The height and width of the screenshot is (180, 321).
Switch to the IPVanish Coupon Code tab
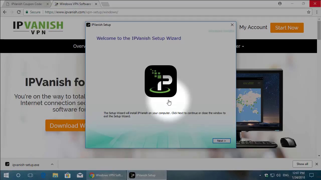pyautogui.click(x=26, y=4)
